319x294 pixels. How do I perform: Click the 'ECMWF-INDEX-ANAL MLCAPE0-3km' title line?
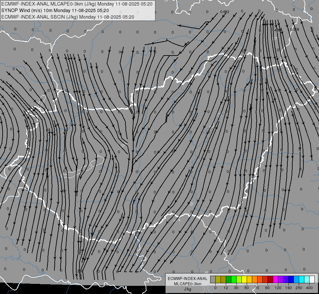tap(77, 4)
